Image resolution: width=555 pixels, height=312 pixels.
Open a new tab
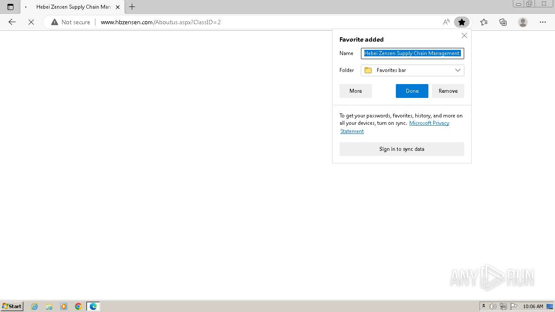tap(132, 7)
